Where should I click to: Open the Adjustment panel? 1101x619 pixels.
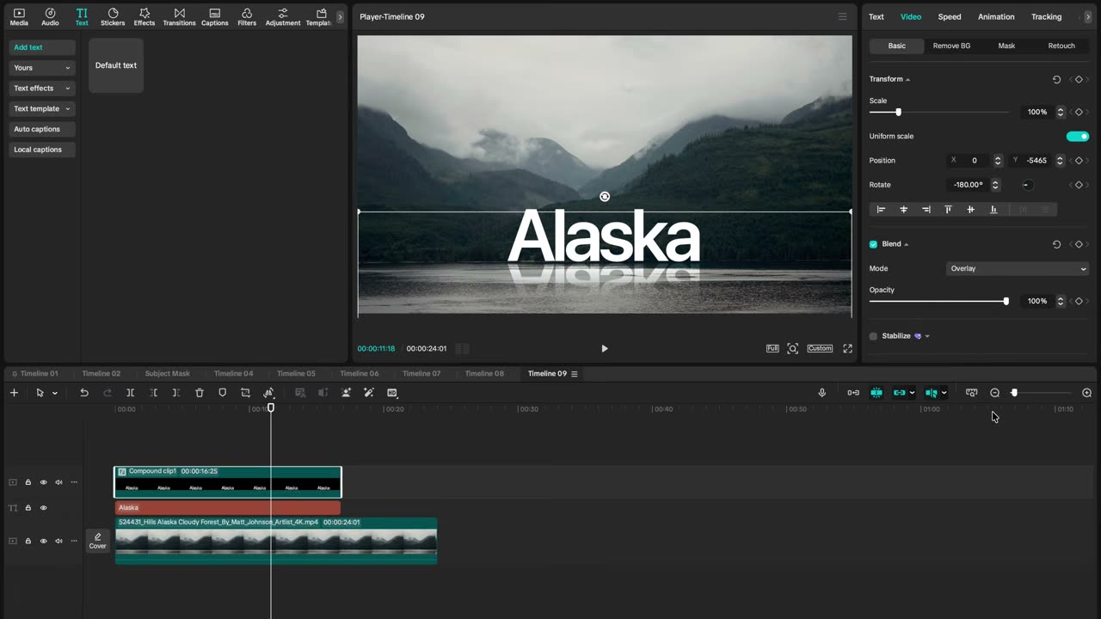coord(282,16)
